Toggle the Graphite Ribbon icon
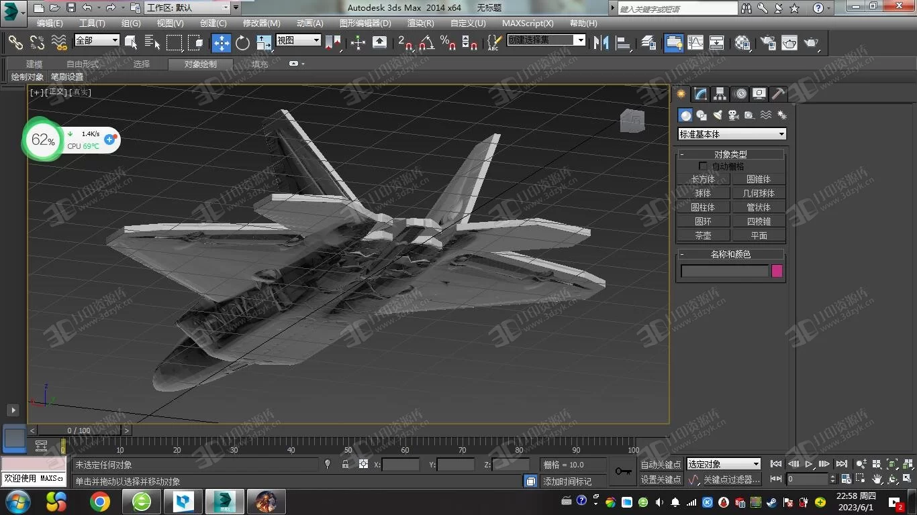The height and width of the screenshot is (515, 917). point(673,42)
